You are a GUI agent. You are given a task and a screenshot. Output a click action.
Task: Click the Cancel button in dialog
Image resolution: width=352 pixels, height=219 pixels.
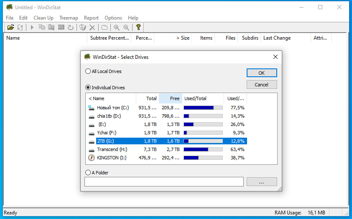[262, 85]
